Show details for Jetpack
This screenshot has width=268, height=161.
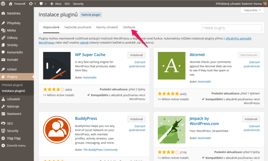pyautogui.click(x=252, y=128)
